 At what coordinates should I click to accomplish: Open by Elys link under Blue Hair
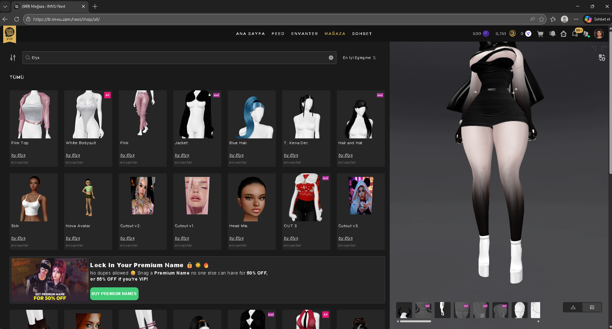click(236, 155)
